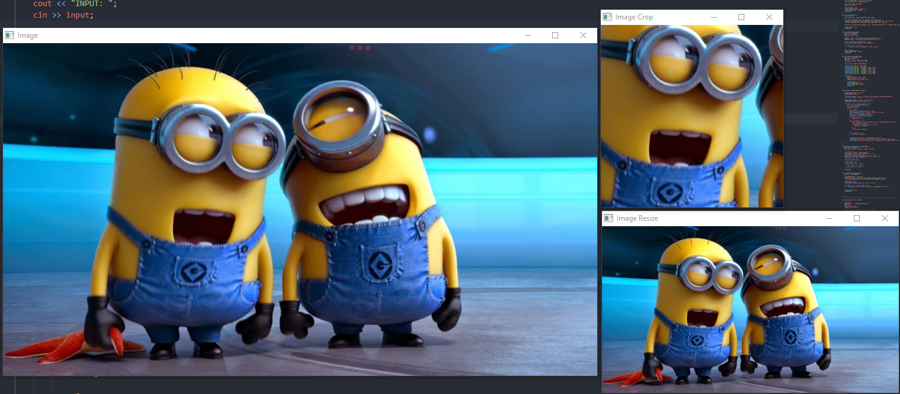Image resolution: width=900 pixels, height=394 pixels.
Task: Close the Image Resize window
Action: pyautogui.click(x=885, y=218)
